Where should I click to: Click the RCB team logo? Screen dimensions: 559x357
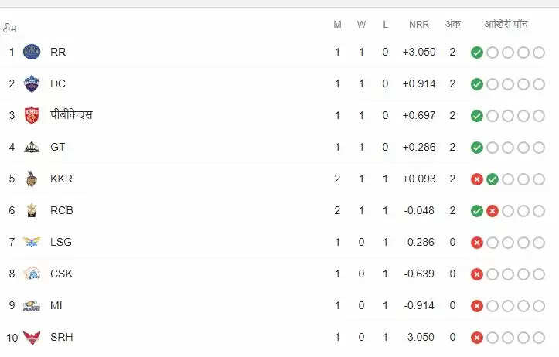pos(32,210)
